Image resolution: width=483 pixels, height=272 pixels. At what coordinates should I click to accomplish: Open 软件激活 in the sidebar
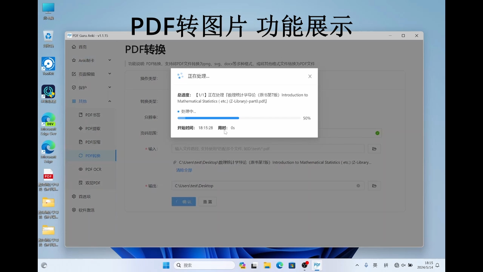click(91, 210)
